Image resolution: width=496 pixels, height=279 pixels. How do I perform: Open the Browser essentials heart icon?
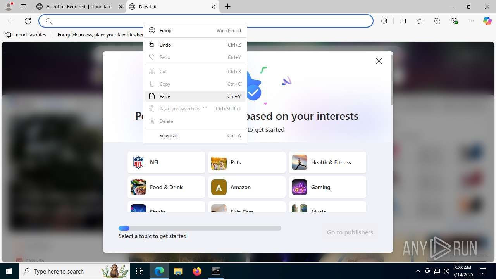(x=454, y=21)
